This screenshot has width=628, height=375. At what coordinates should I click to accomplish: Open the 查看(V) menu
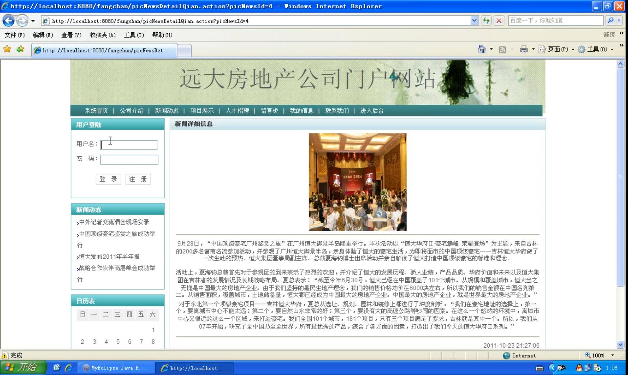click(x=71, y=35)
